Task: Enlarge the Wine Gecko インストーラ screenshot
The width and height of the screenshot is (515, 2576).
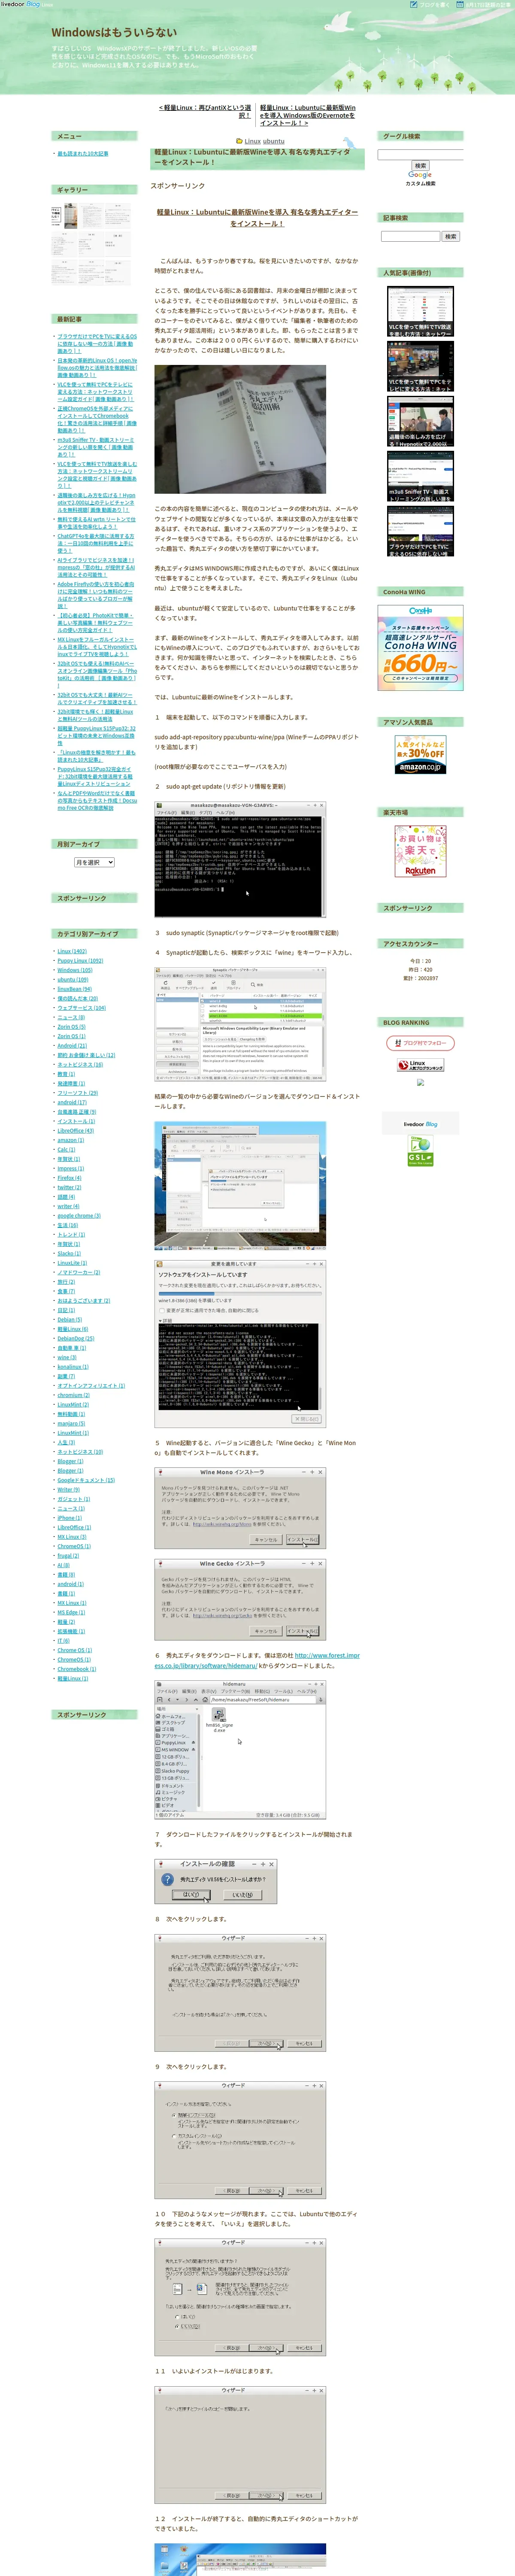Action: [x=240, y=1598]
